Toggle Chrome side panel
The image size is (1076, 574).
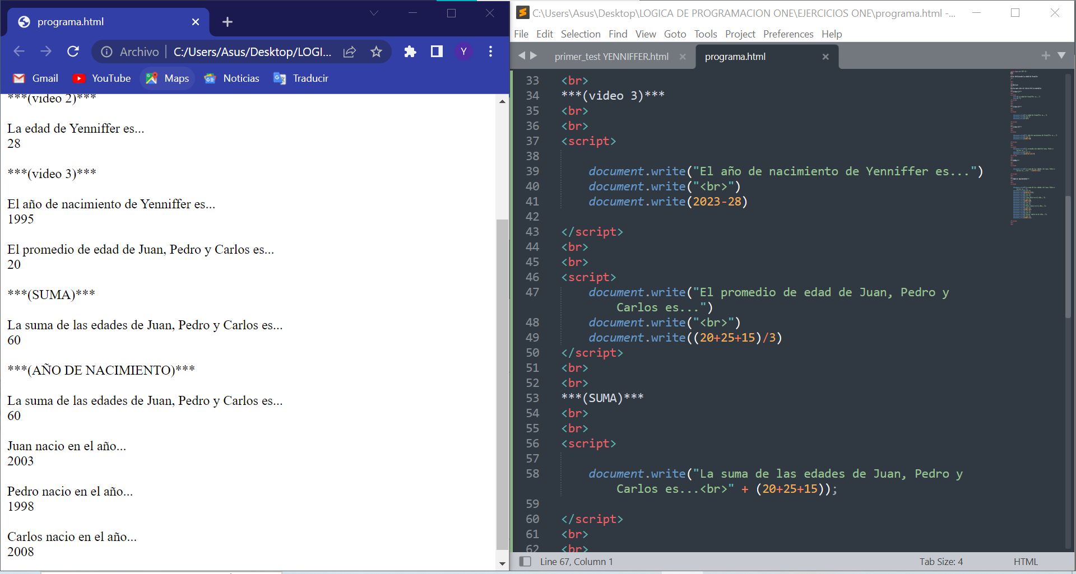coord(437,52)
